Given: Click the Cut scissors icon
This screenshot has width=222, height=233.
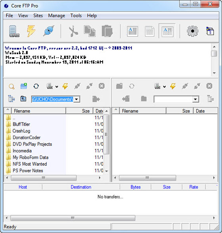Looking at the screenshot, I should [x=73, y=31].
